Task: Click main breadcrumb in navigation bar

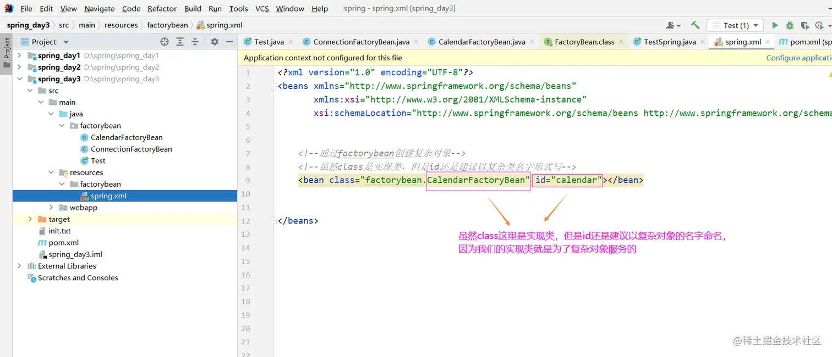Action: pos(87,25)
